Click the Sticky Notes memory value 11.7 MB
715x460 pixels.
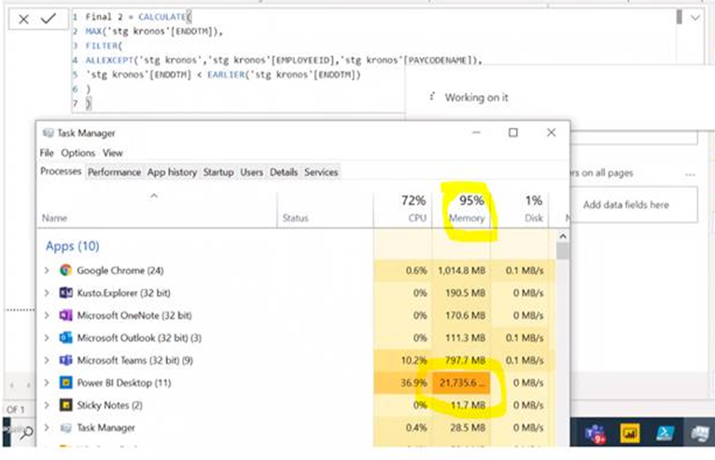(x=468, y=405)
